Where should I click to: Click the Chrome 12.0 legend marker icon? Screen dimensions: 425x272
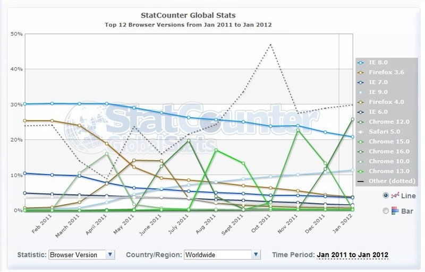pyautogui.click(x=361, y=121)
